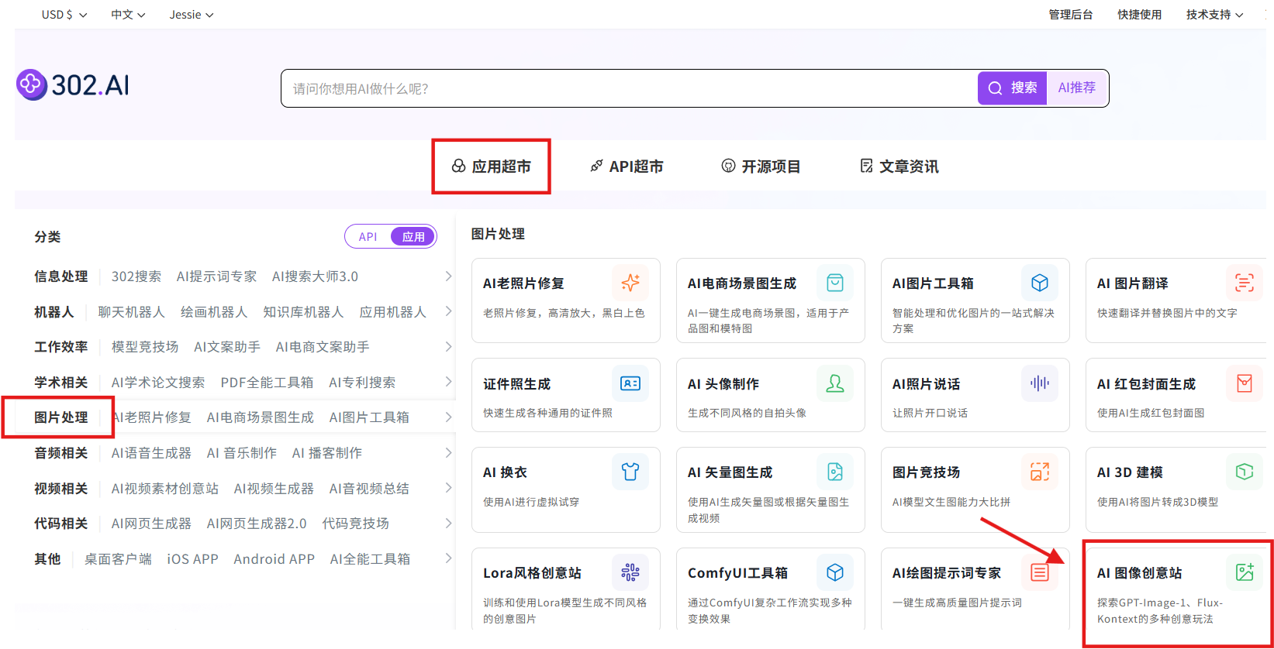
Task: Click the magnifier icon in 搜索 button
Action: coord(995,88)
